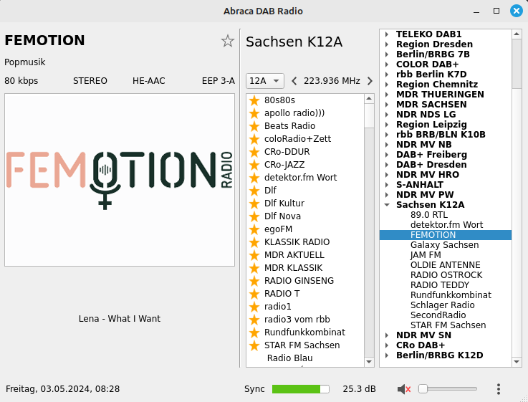The height and width of the screenshot is (402, 528).
Task: Expand the Region Leipzig ensemble
Action: [387, 125]
